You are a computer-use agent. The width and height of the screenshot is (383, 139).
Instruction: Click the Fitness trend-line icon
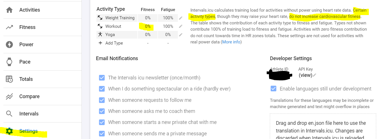click(x=9, y=27)
